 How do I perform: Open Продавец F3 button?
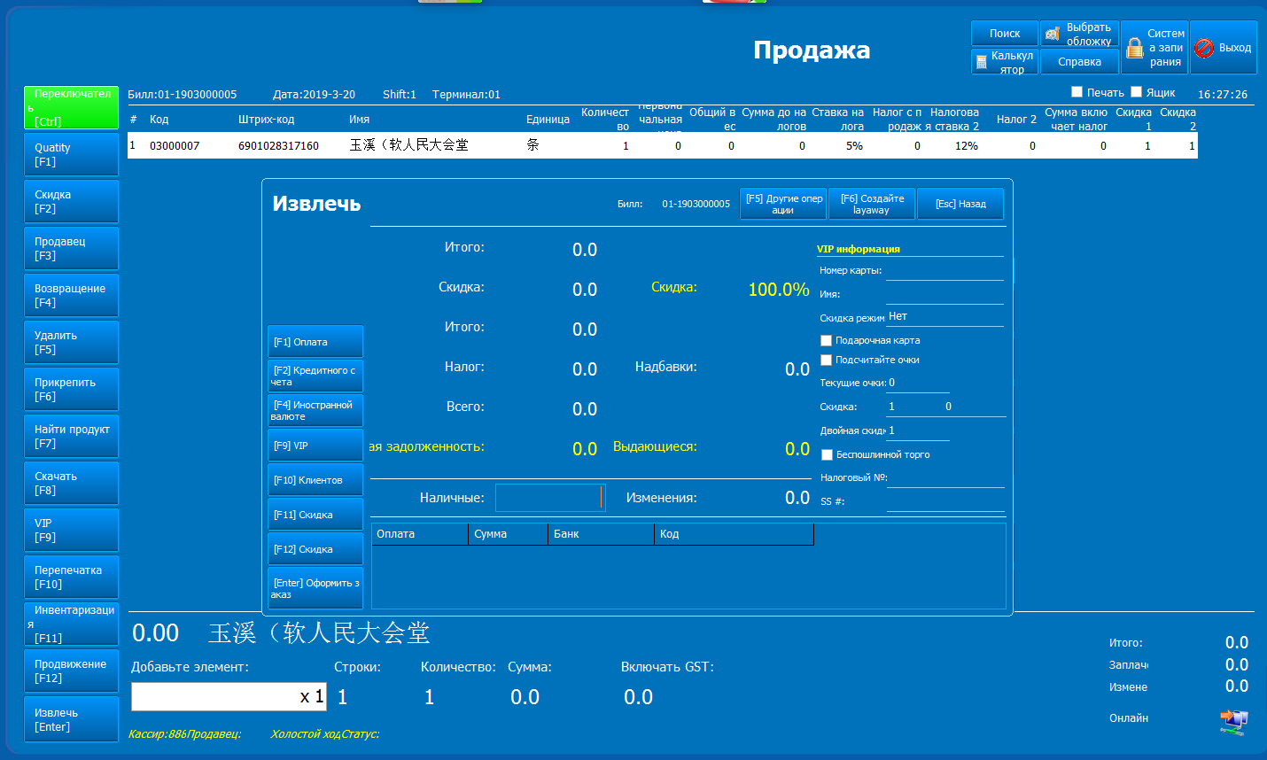(x=71, y=248)
